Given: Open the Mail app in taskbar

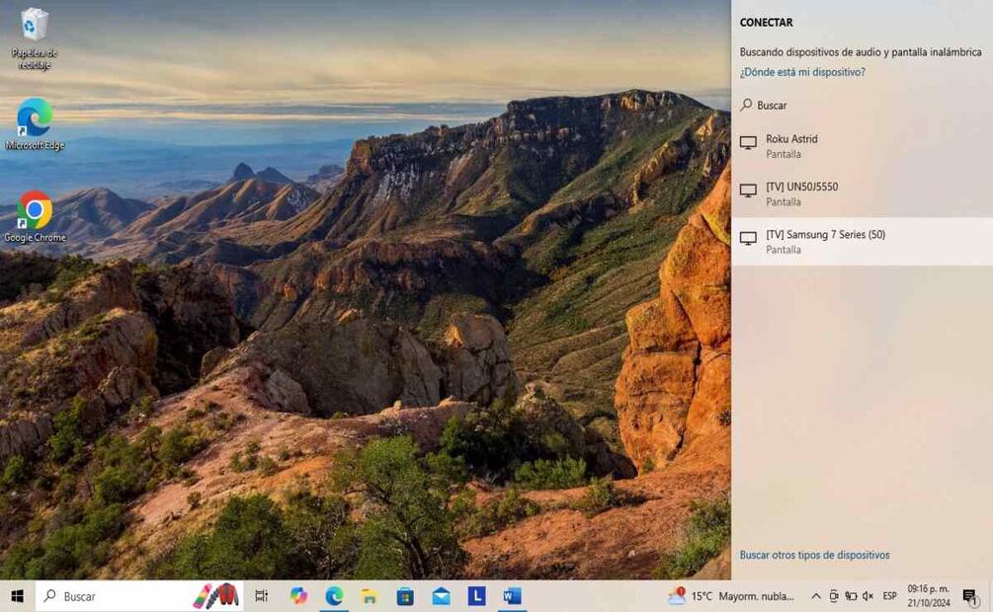Looking at the screenshot, I should pyautogui.click(x=441, y=596).
